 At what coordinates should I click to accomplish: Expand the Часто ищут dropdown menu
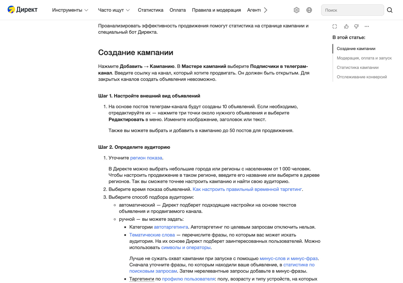(114, 10)
